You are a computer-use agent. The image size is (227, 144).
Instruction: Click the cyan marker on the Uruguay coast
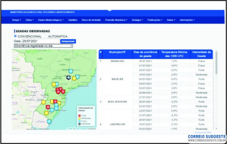coord(49,121)
